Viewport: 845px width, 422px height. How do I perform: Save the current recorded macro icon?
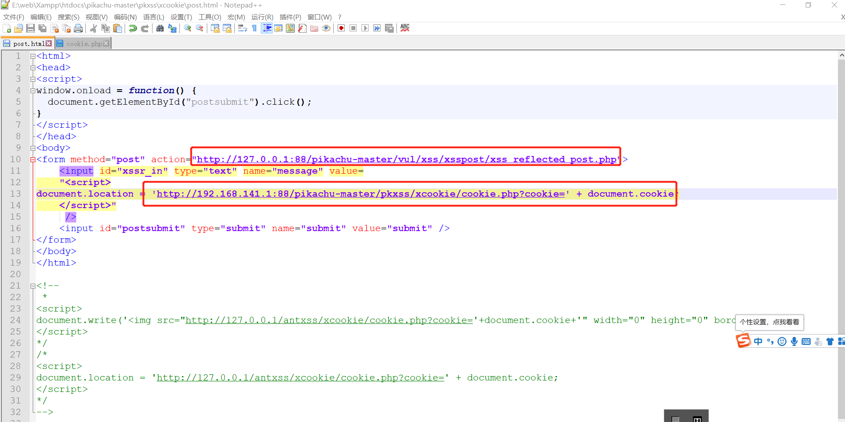[x=389, y=28]
